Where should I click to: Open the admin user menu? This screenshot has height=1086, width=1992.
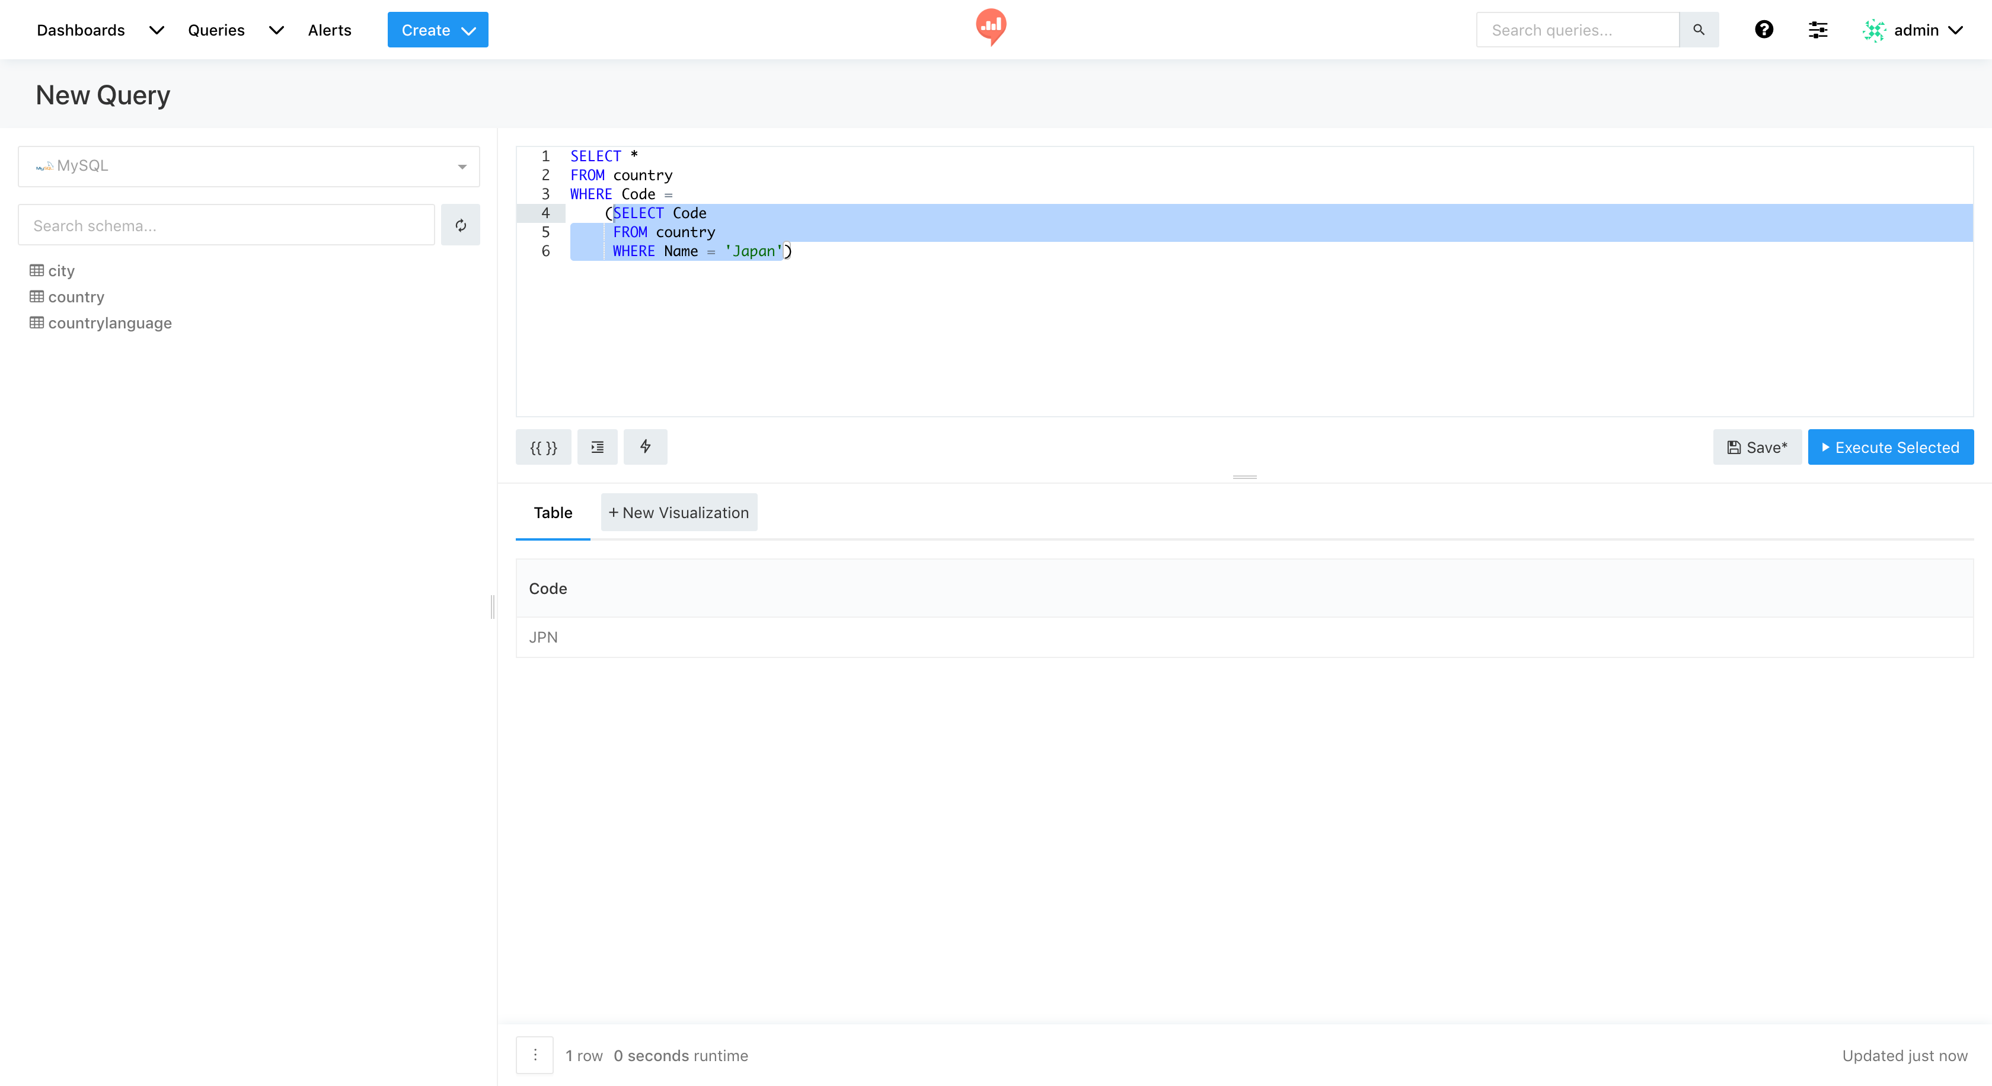click(1916, 30)
